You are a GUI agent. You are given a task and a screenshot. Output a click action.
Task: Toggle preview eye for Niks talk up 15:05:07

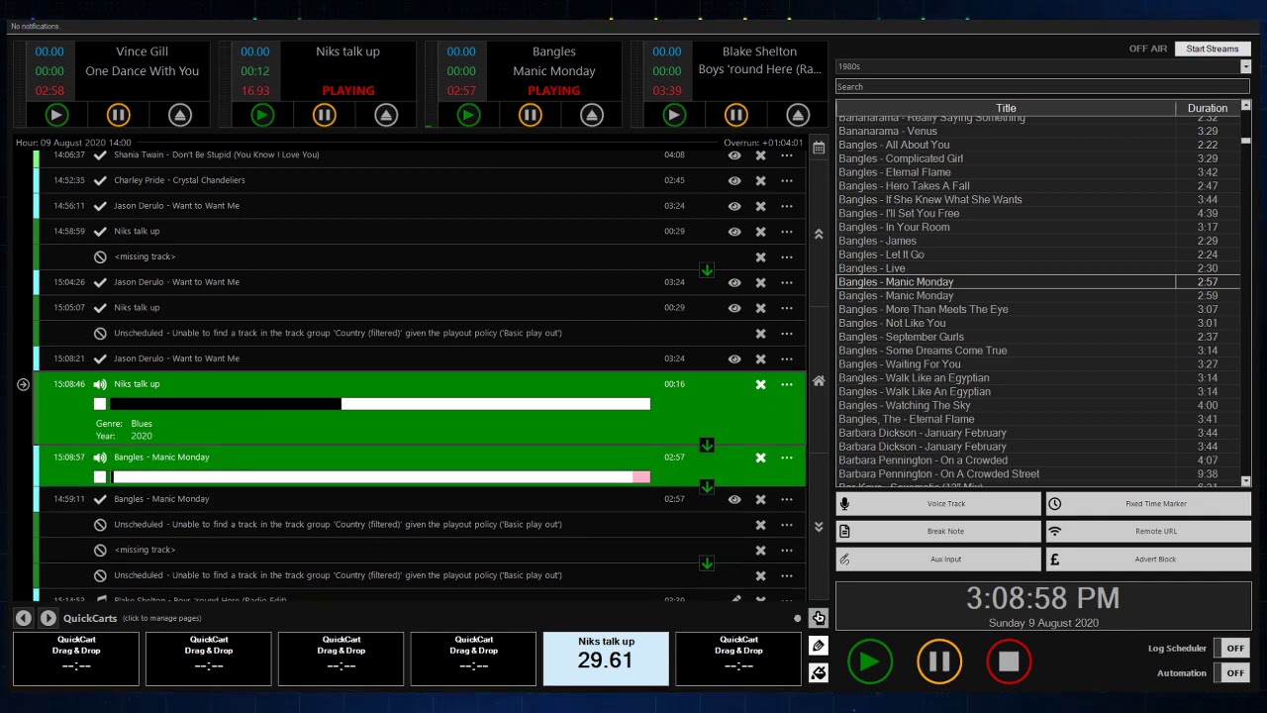tap(734, 308)
